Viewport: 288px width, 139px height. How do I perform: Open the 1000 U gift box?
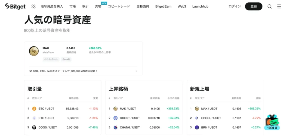(x=272, y=122)
